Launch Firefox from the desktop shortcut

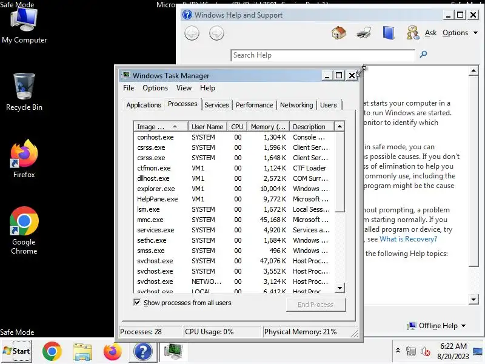[24, 159]
